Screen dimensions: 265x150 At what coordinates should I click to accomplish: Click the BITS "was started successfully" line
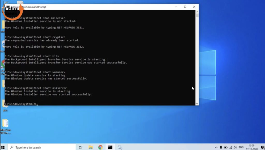tap(66, 63)
